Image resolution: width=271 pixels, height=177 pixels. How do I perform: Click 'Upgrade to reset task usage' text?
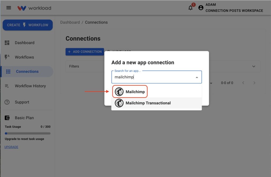tap(24, 139)
